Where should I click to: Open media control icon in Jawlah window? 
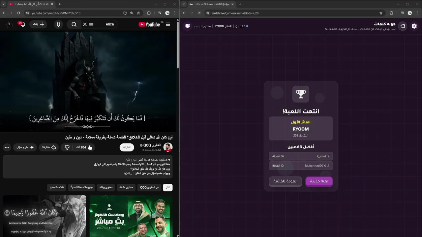(403, 13)
